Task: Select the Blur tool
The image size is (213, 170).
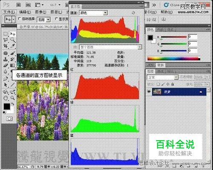Action: pyautogui.click(x=6, y=71)
